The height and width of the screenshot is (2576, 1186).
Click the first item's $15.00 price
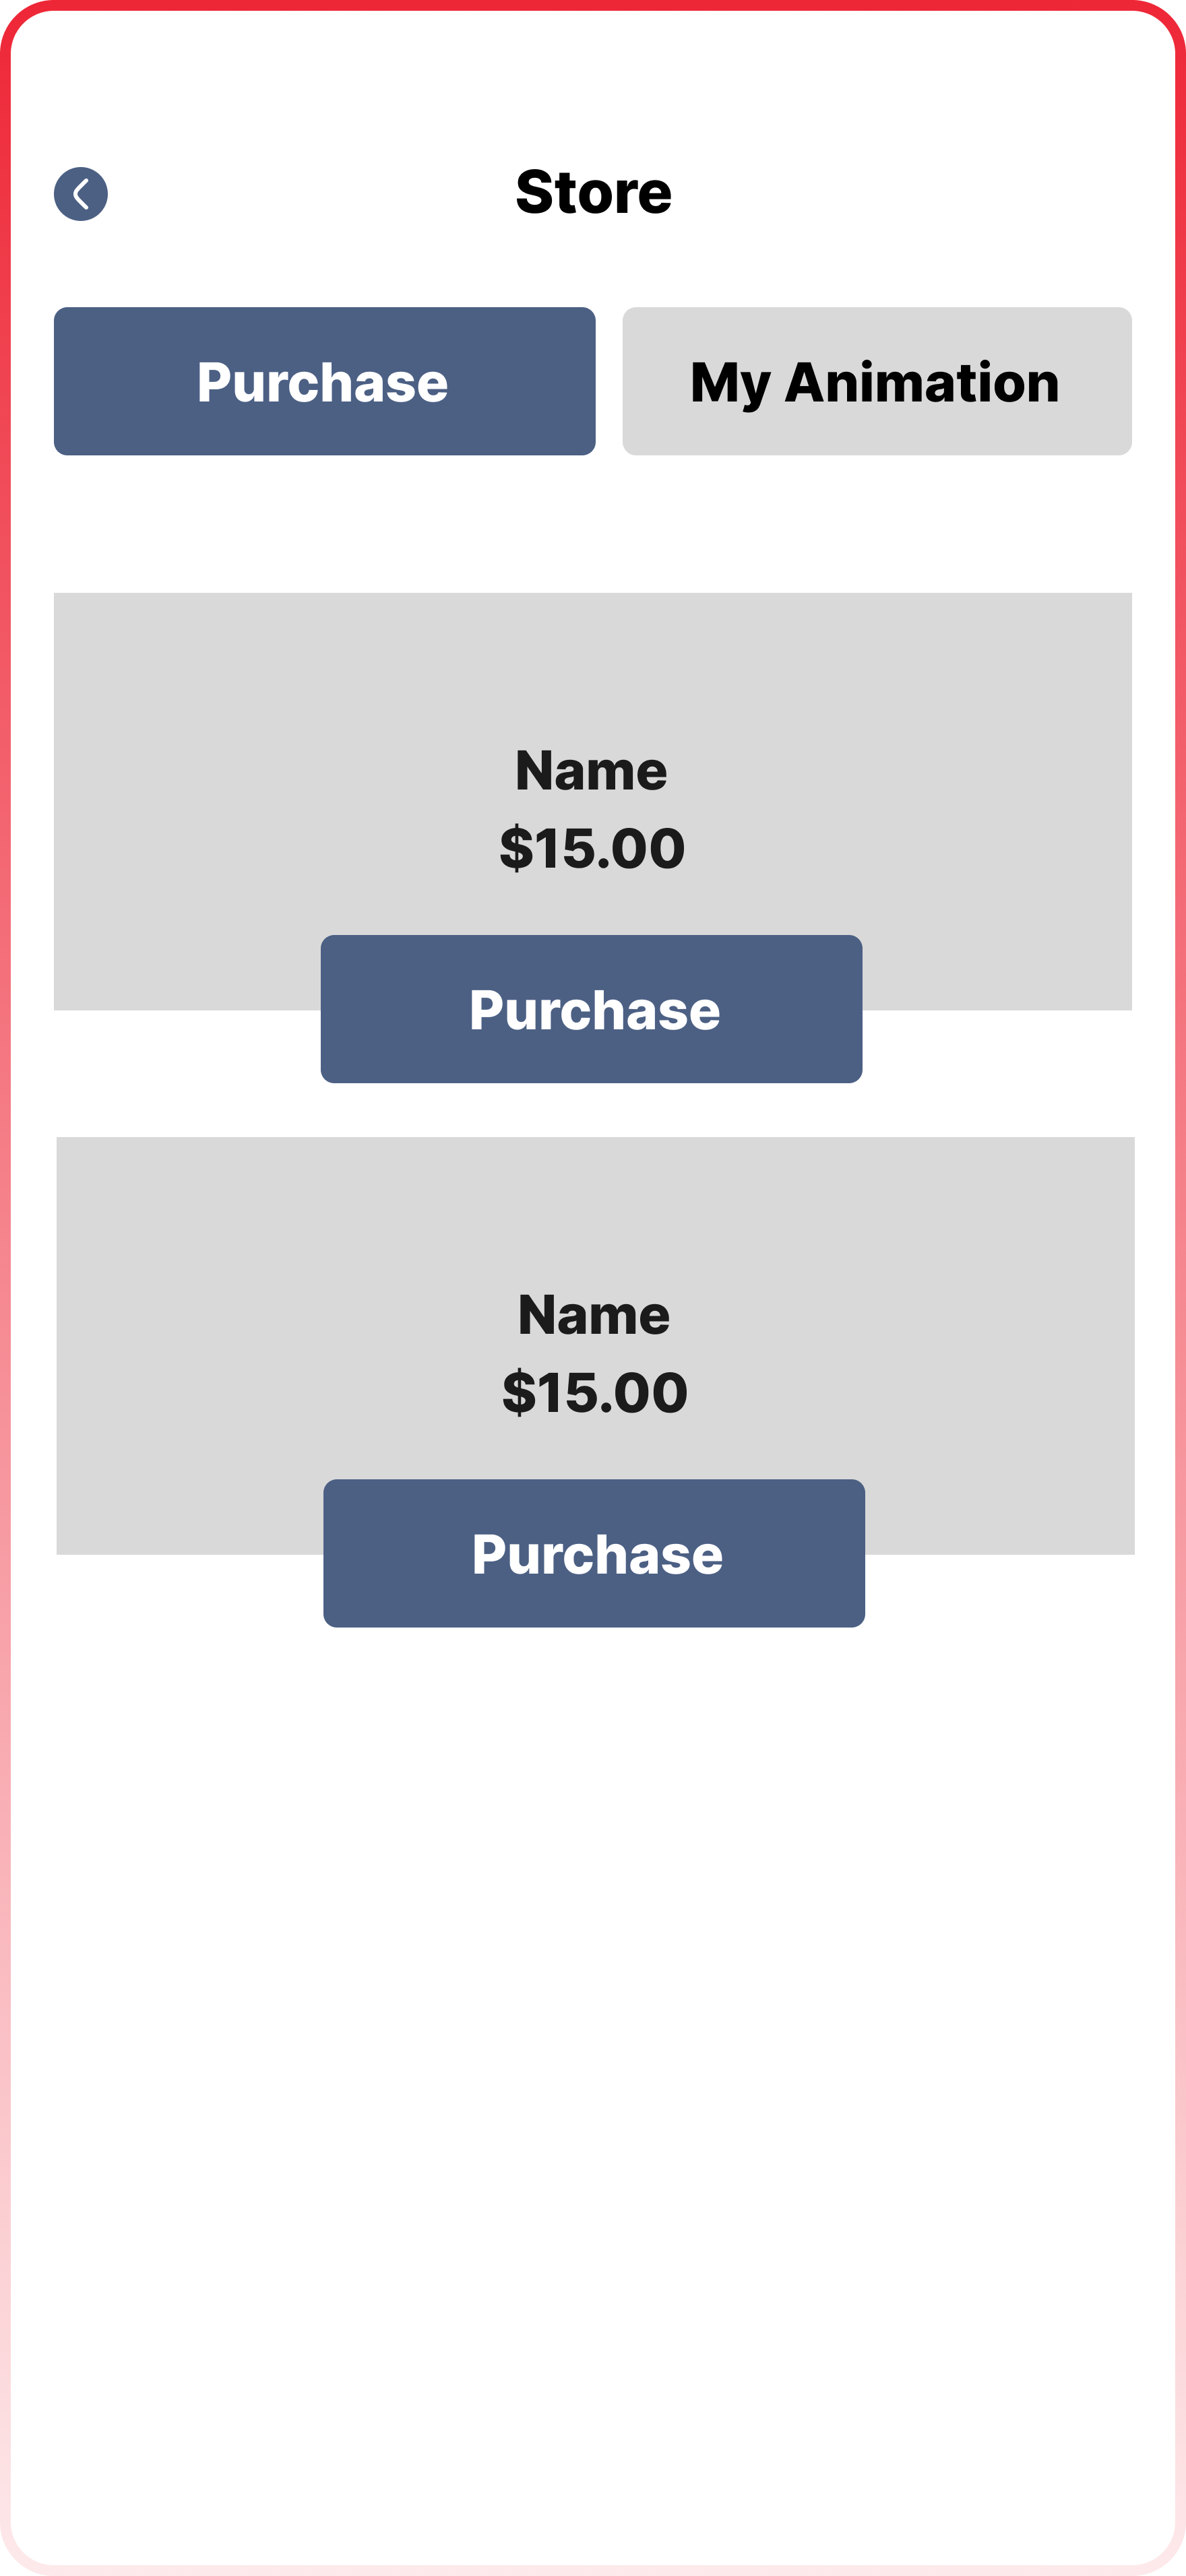tap(592, 848)
